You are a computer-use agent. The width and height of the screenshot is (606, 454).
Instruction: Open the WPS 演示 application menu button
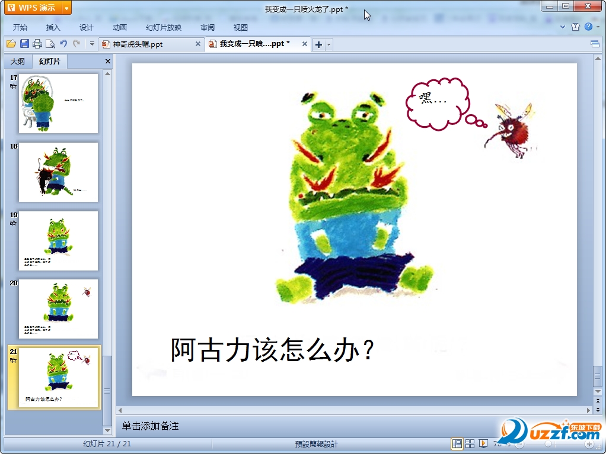(33, 8)
